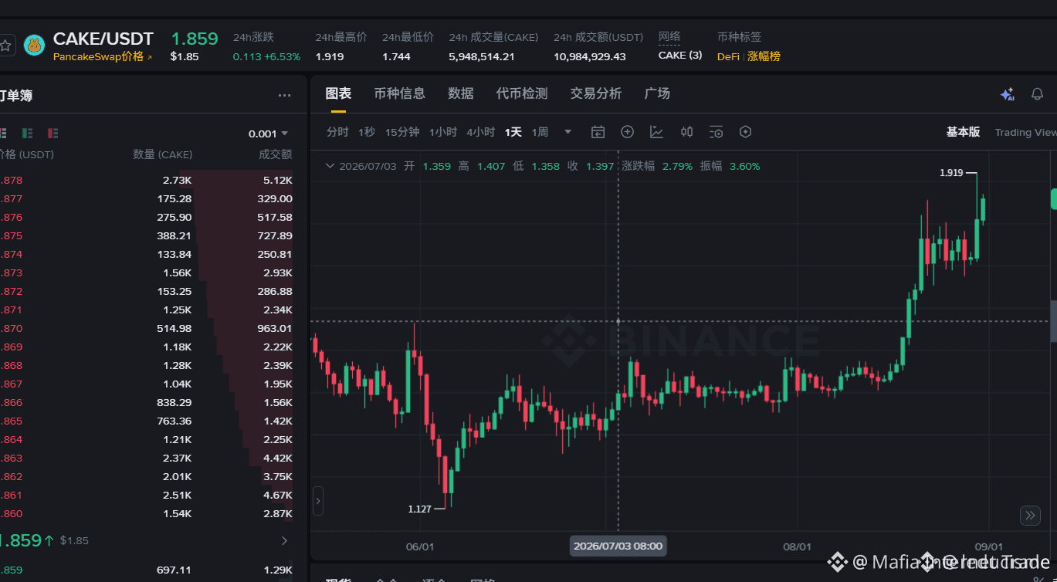The image size is (1057, 582).
Task: Open the PancakeSwap价格 link
Action: [103, 57]
